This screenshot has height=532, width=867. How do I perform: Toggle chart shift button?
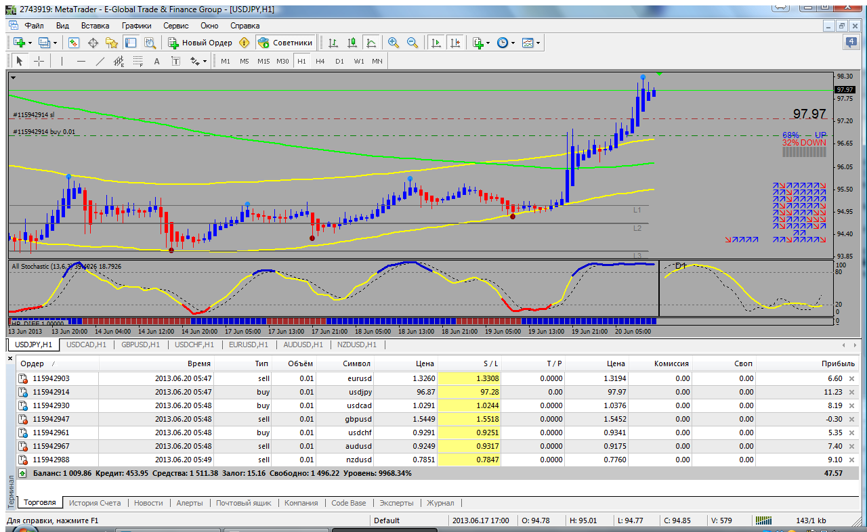[454, 43]
